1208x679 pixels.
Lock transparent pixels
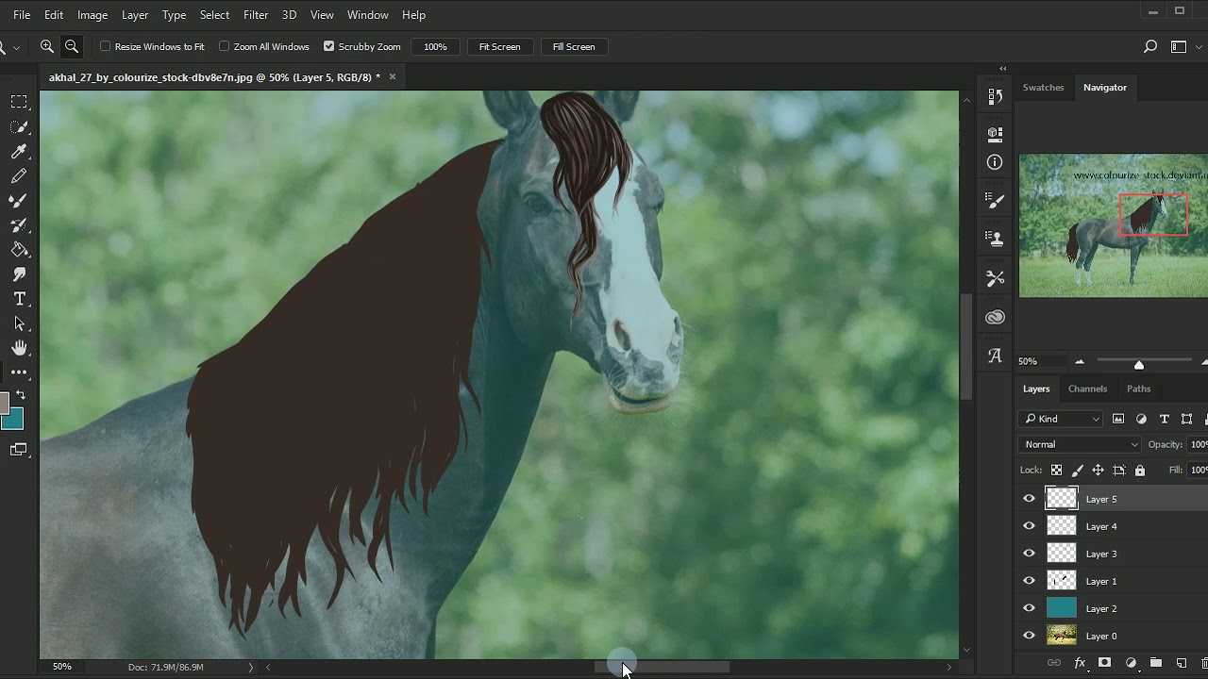pyautogui.click(x=1056, y=470)
